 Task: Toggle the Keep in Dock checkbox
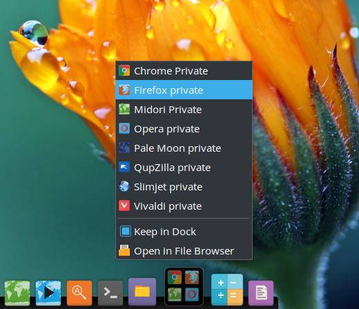[x=126, y=231]
